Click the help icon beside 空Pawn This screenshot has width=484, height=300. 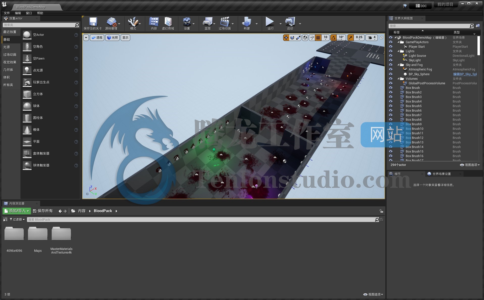76,59
